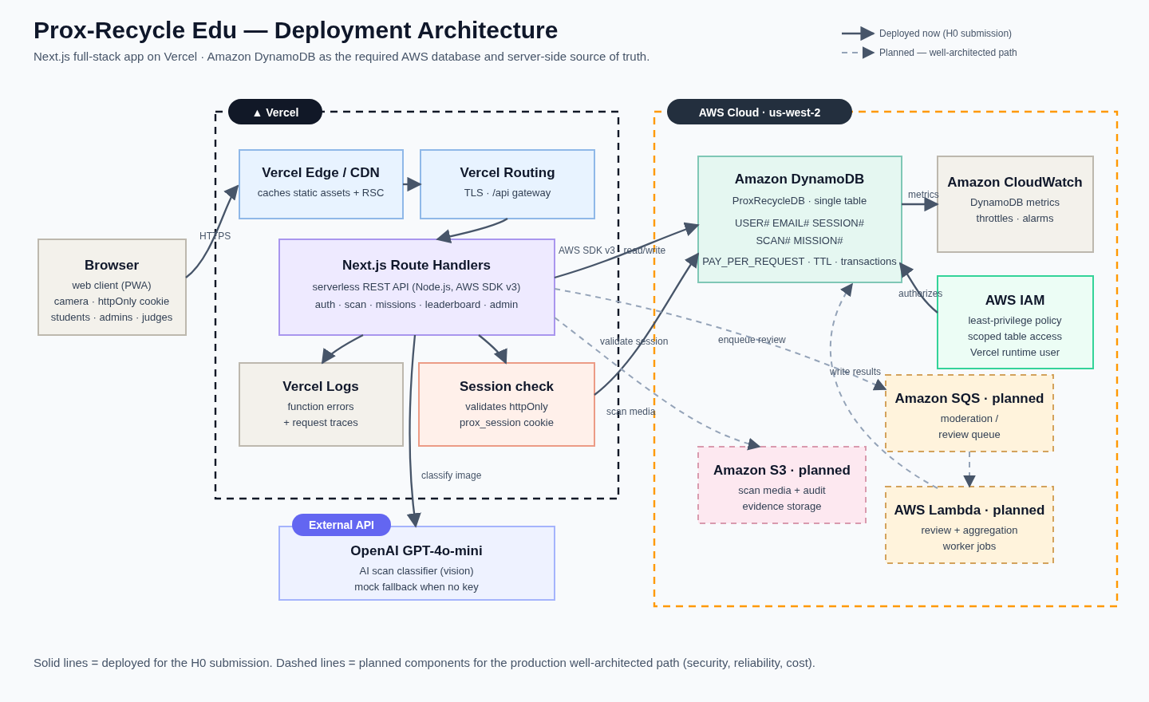Select the AWS Lambda planned box
This screenshot has width=1149, height=702.
pyautogui.click(x=969, y=525)
